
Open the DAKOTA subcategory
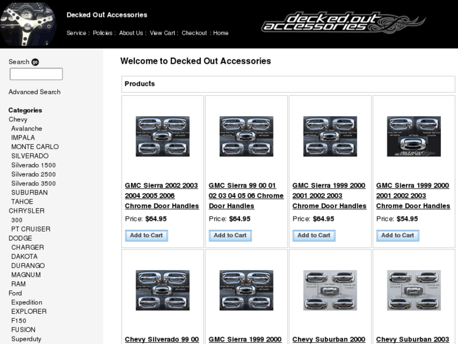(x=24, y=256)
